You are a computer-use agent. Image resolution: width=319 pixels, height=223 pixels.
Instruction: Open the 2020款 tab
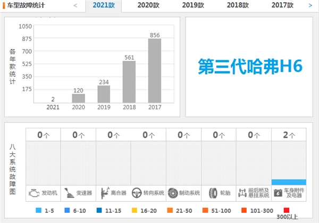tap(148, 5)
